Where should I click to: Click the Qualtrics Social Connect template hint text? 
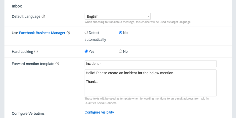coord(147,101)
